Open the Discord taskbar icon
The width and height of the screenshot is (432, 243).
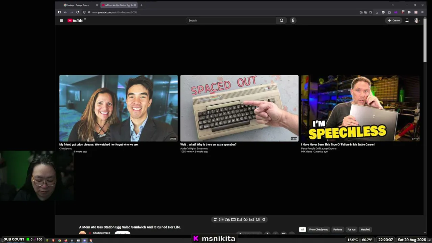[x=84, y=240]
